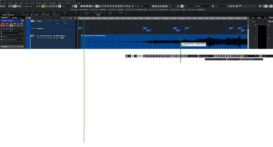The height and width of the screenshot is (147, 273).
Task: Click the Undo arrow icon
Action: tap(1, 6)
